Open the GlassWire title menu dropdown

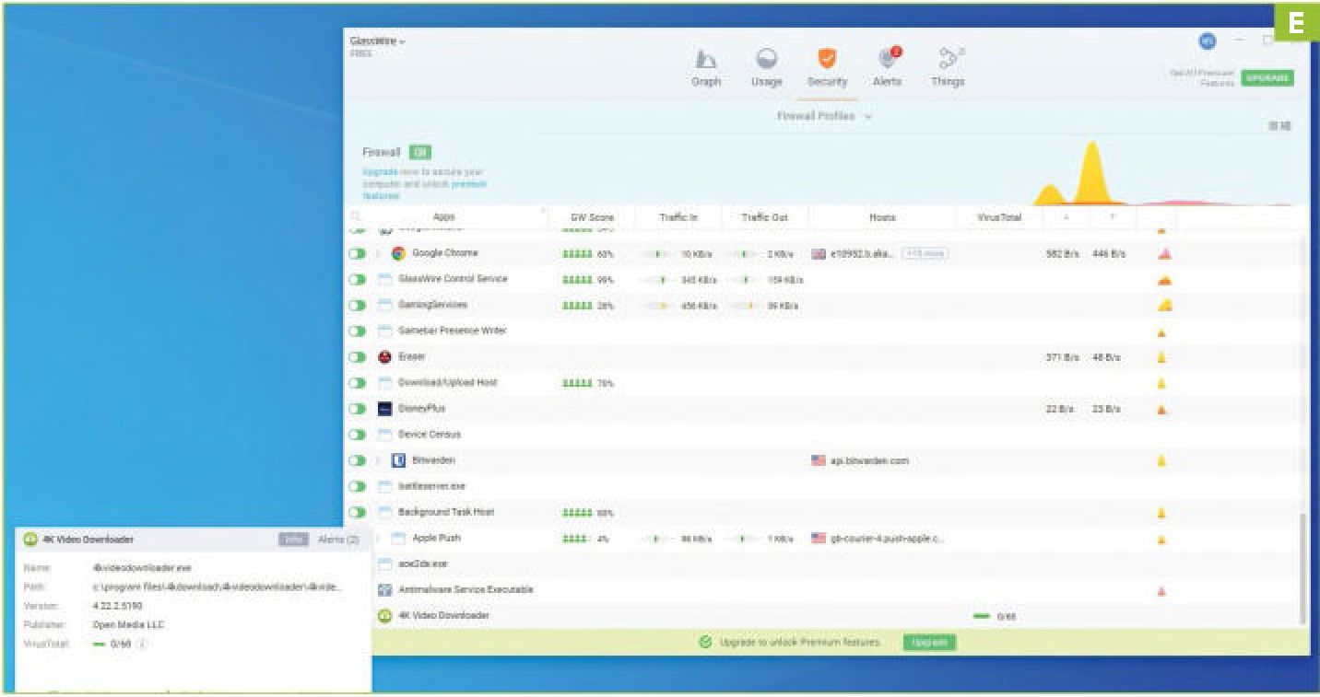point(376,41)
